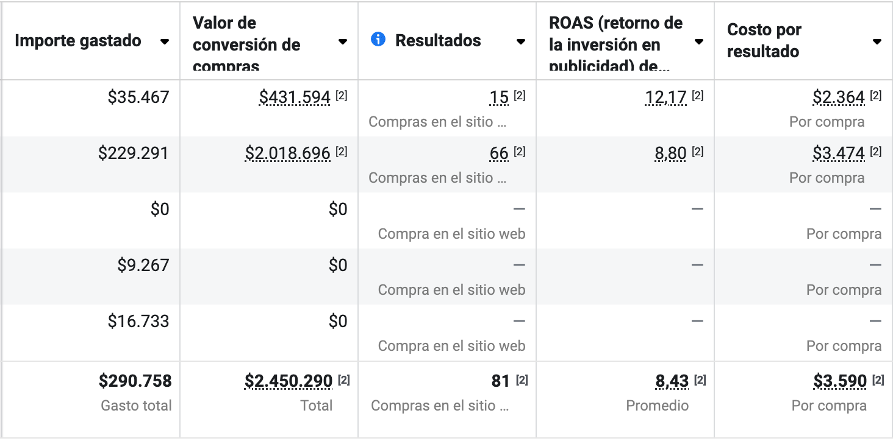Click the Importe gastado column header
The height and width of the screenshot is (441, 893).
coord(78,41)
